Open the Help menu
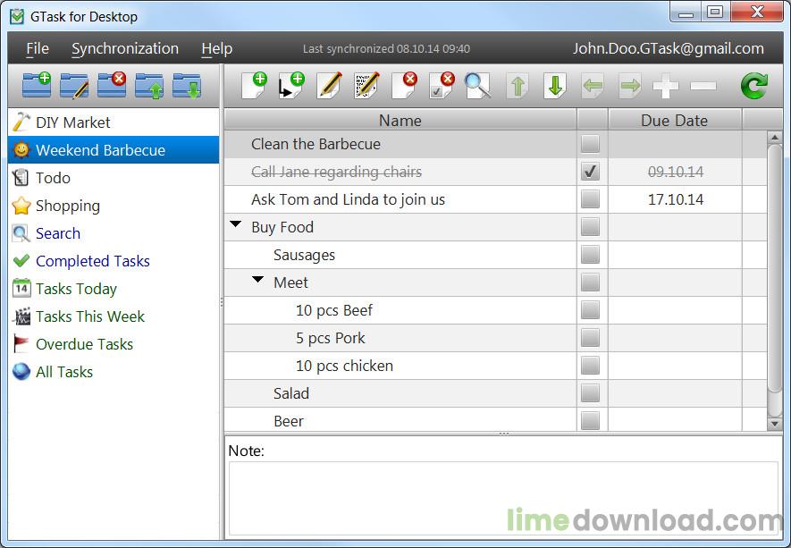Image resolution: width=791 pixels, height=548 pixels. [x=217, y=48]
